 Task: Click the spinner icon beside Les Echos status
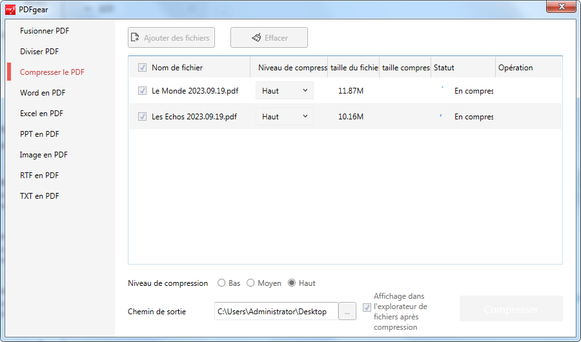[441, 116]
